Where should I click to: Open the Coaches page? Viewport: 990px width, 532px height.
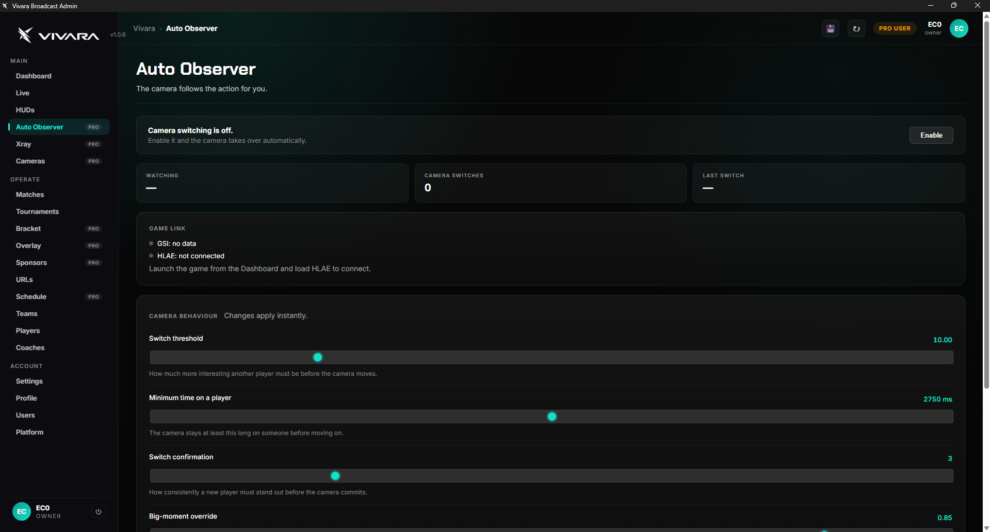[x=59, y=347]
